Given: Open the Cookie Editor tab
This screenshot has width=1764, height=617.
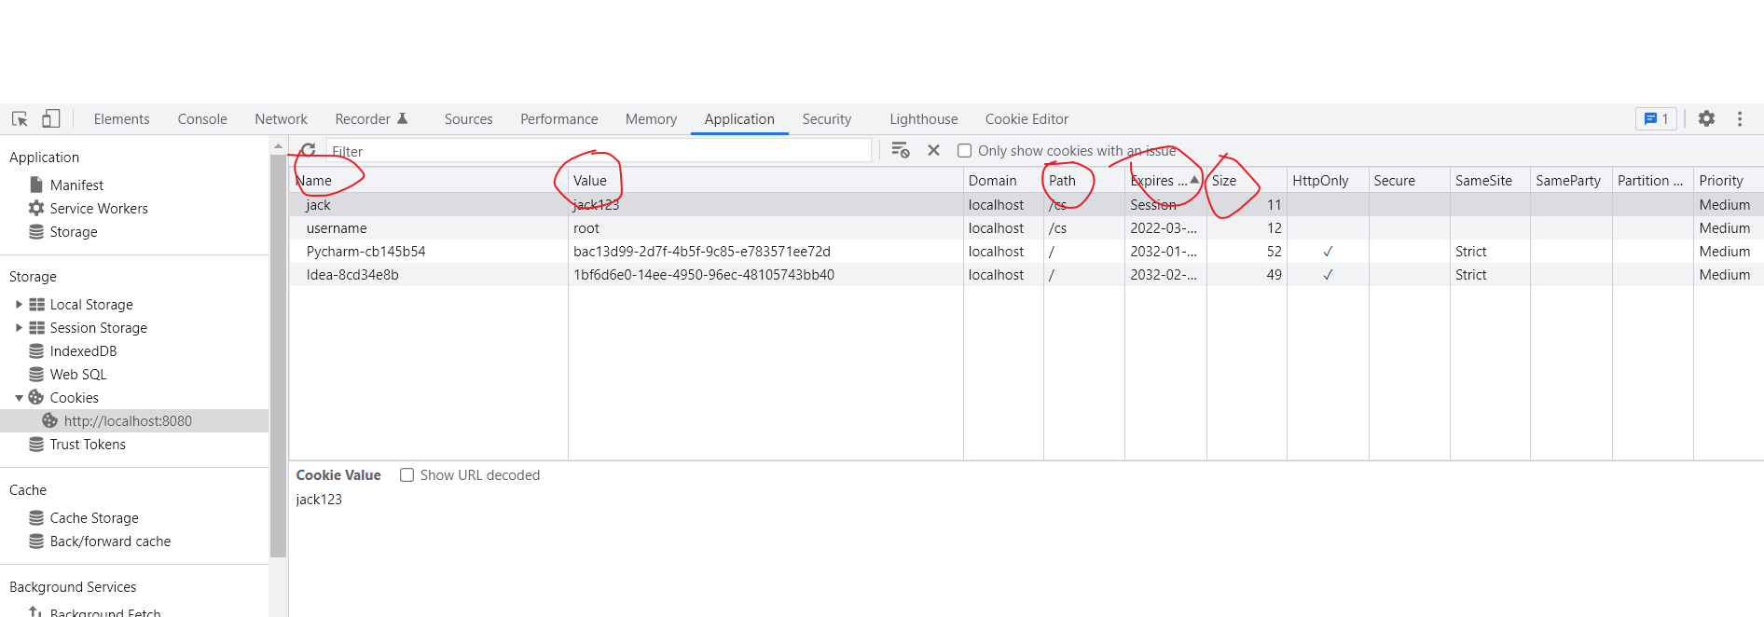Looking at the screenshot, I should [x=1027, y=118].
